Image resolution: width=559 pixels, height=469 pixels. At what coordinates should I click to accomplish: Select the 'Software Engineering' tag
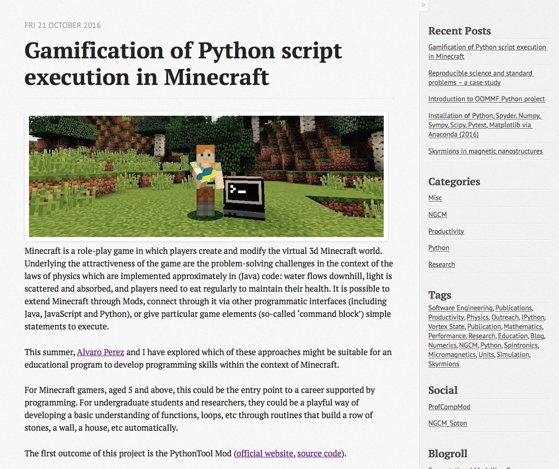click(460, 308)
